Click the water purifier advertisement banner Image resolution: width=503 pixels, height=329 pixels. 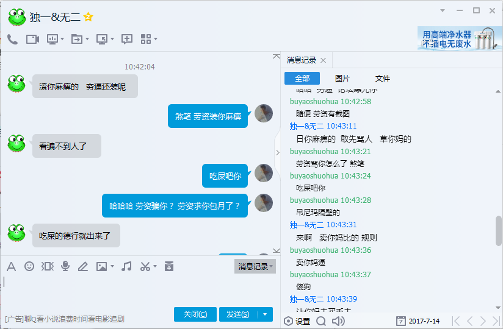coord(460,38)
